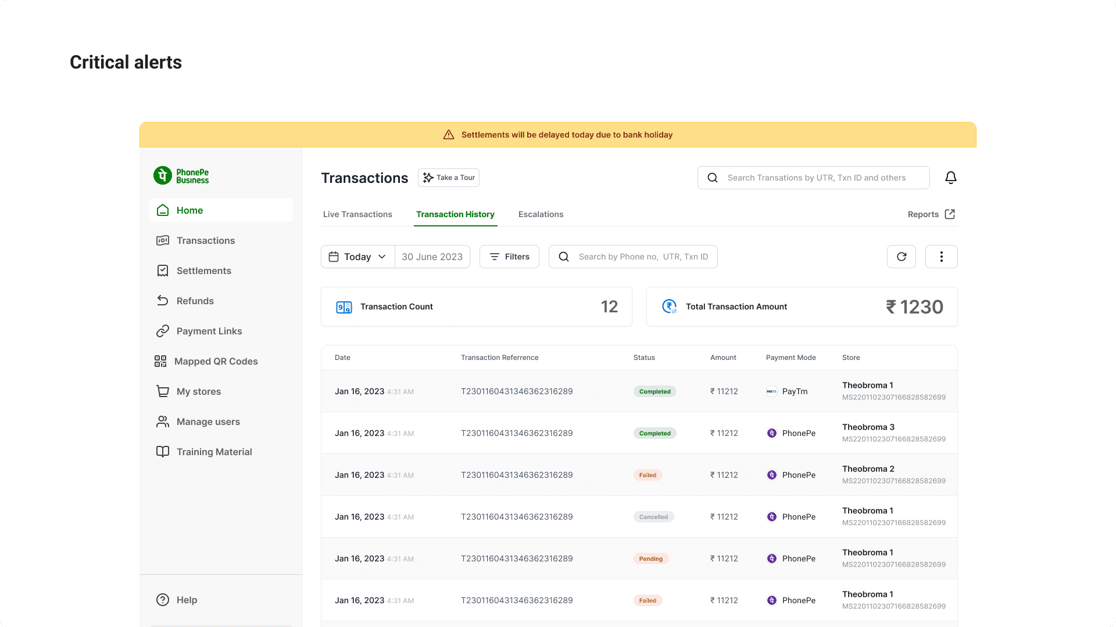Click the Take a Tour button
This screenshot has width=1116, height=627.
click(x=449, y=178)
